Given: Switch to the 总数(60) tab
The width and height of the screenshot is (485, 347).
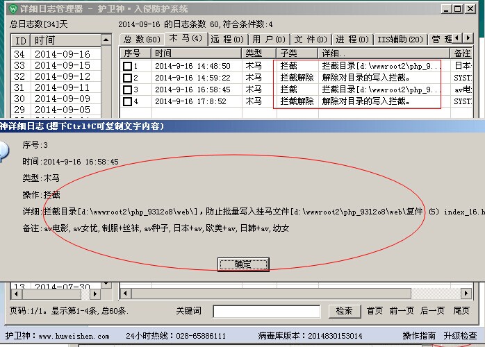Looking at the screenshot, I should click(x=142, y=40).
